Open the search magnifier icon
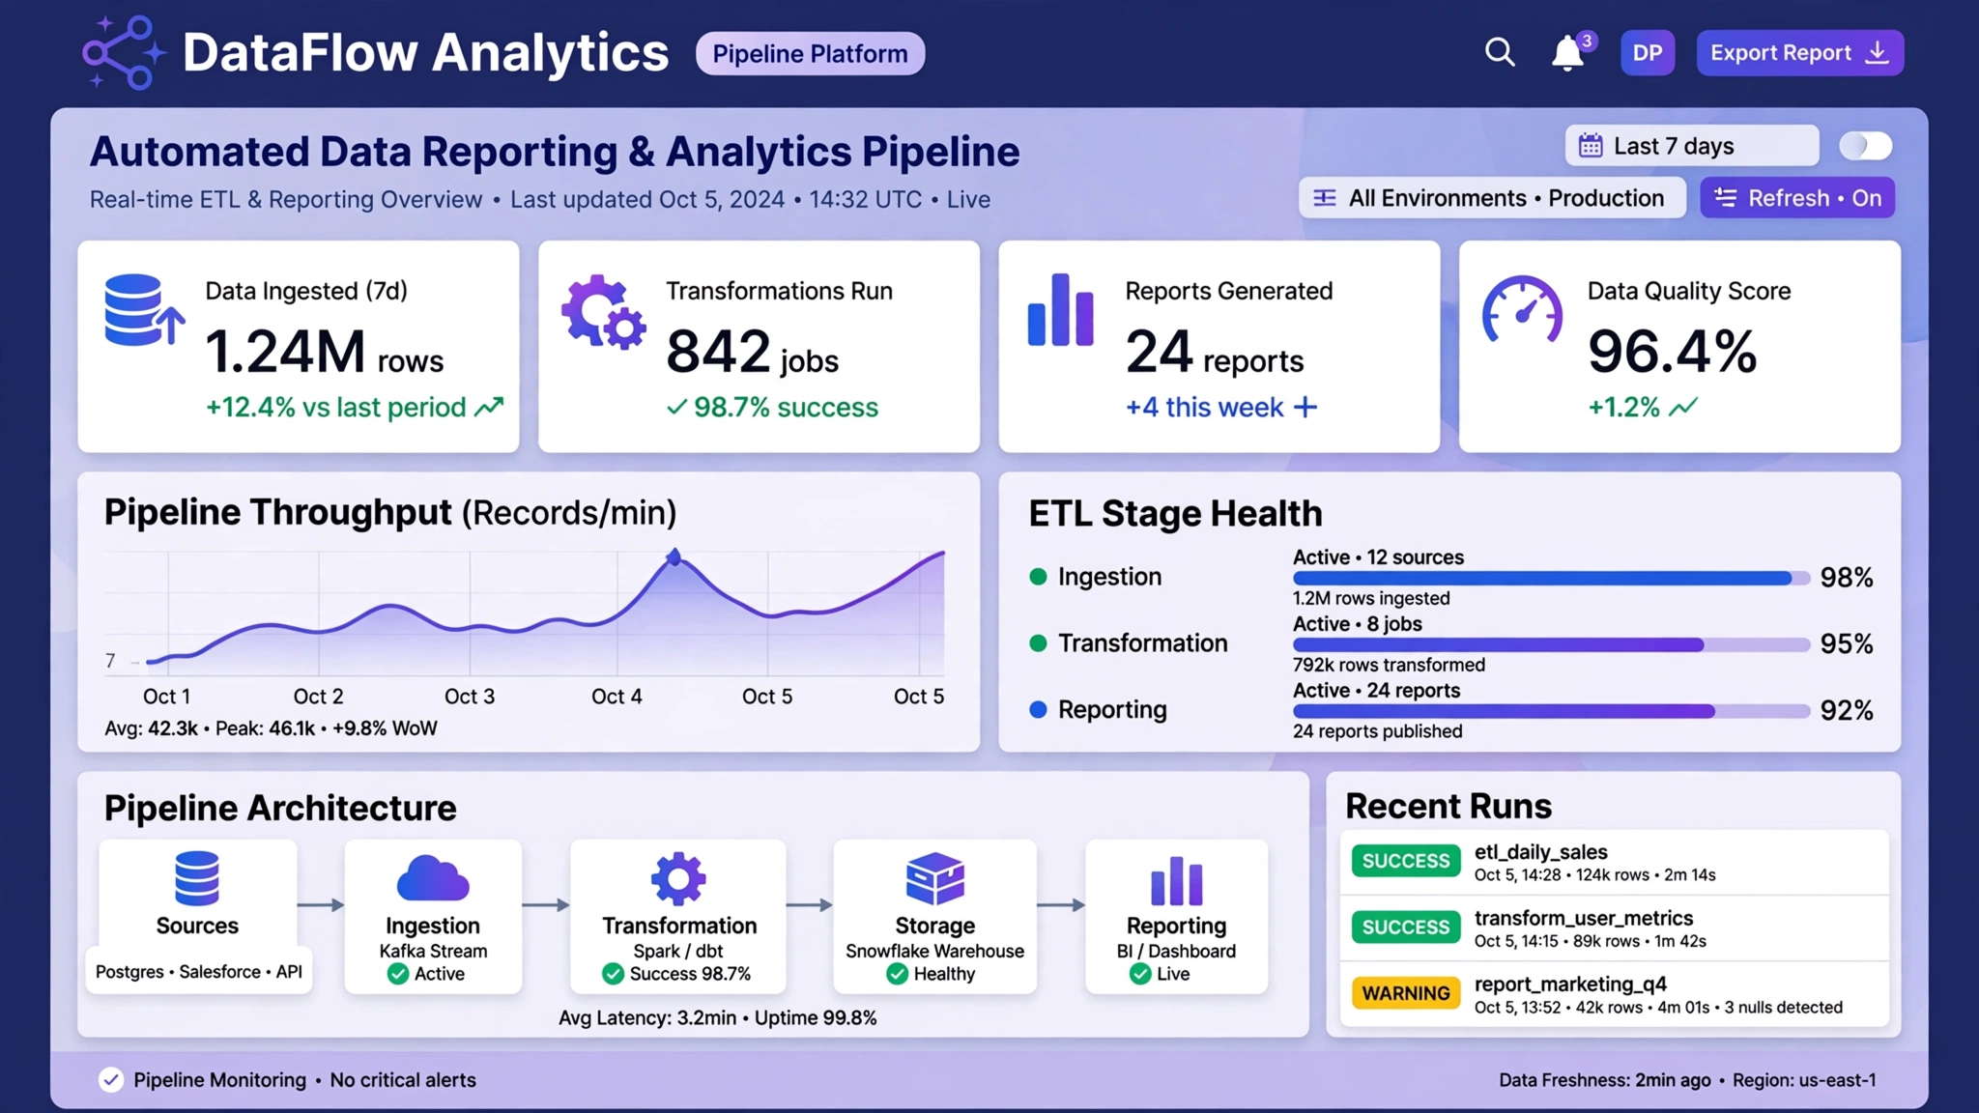 coord(1500,52)
